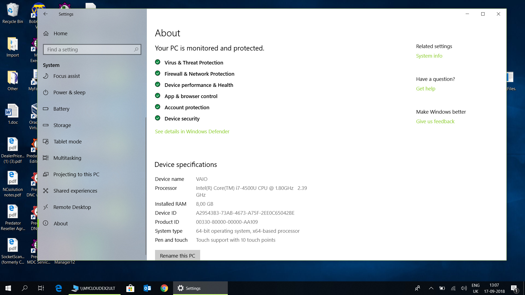
Task: Open Microsoft Store from taskbar
Action: pyautogui.click(x=130, y=288)
